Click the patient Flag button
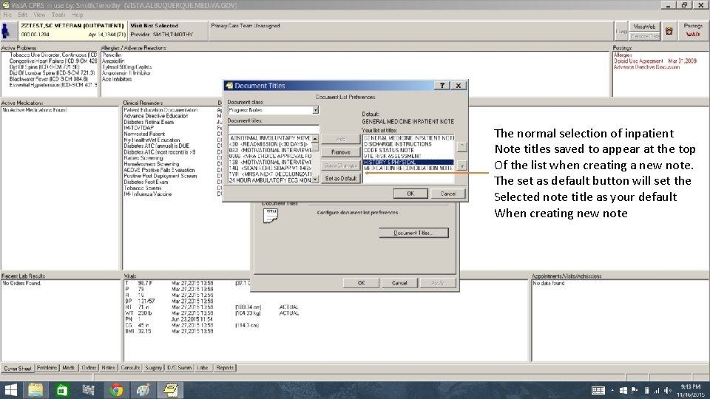Image resolution: width=710 pixels, height=399 pixels. [x=621, y=31]
